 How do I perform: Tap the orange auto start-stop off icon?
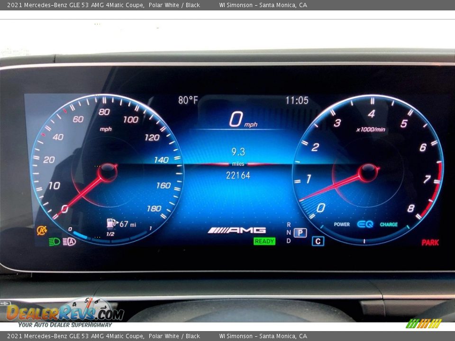42,231
